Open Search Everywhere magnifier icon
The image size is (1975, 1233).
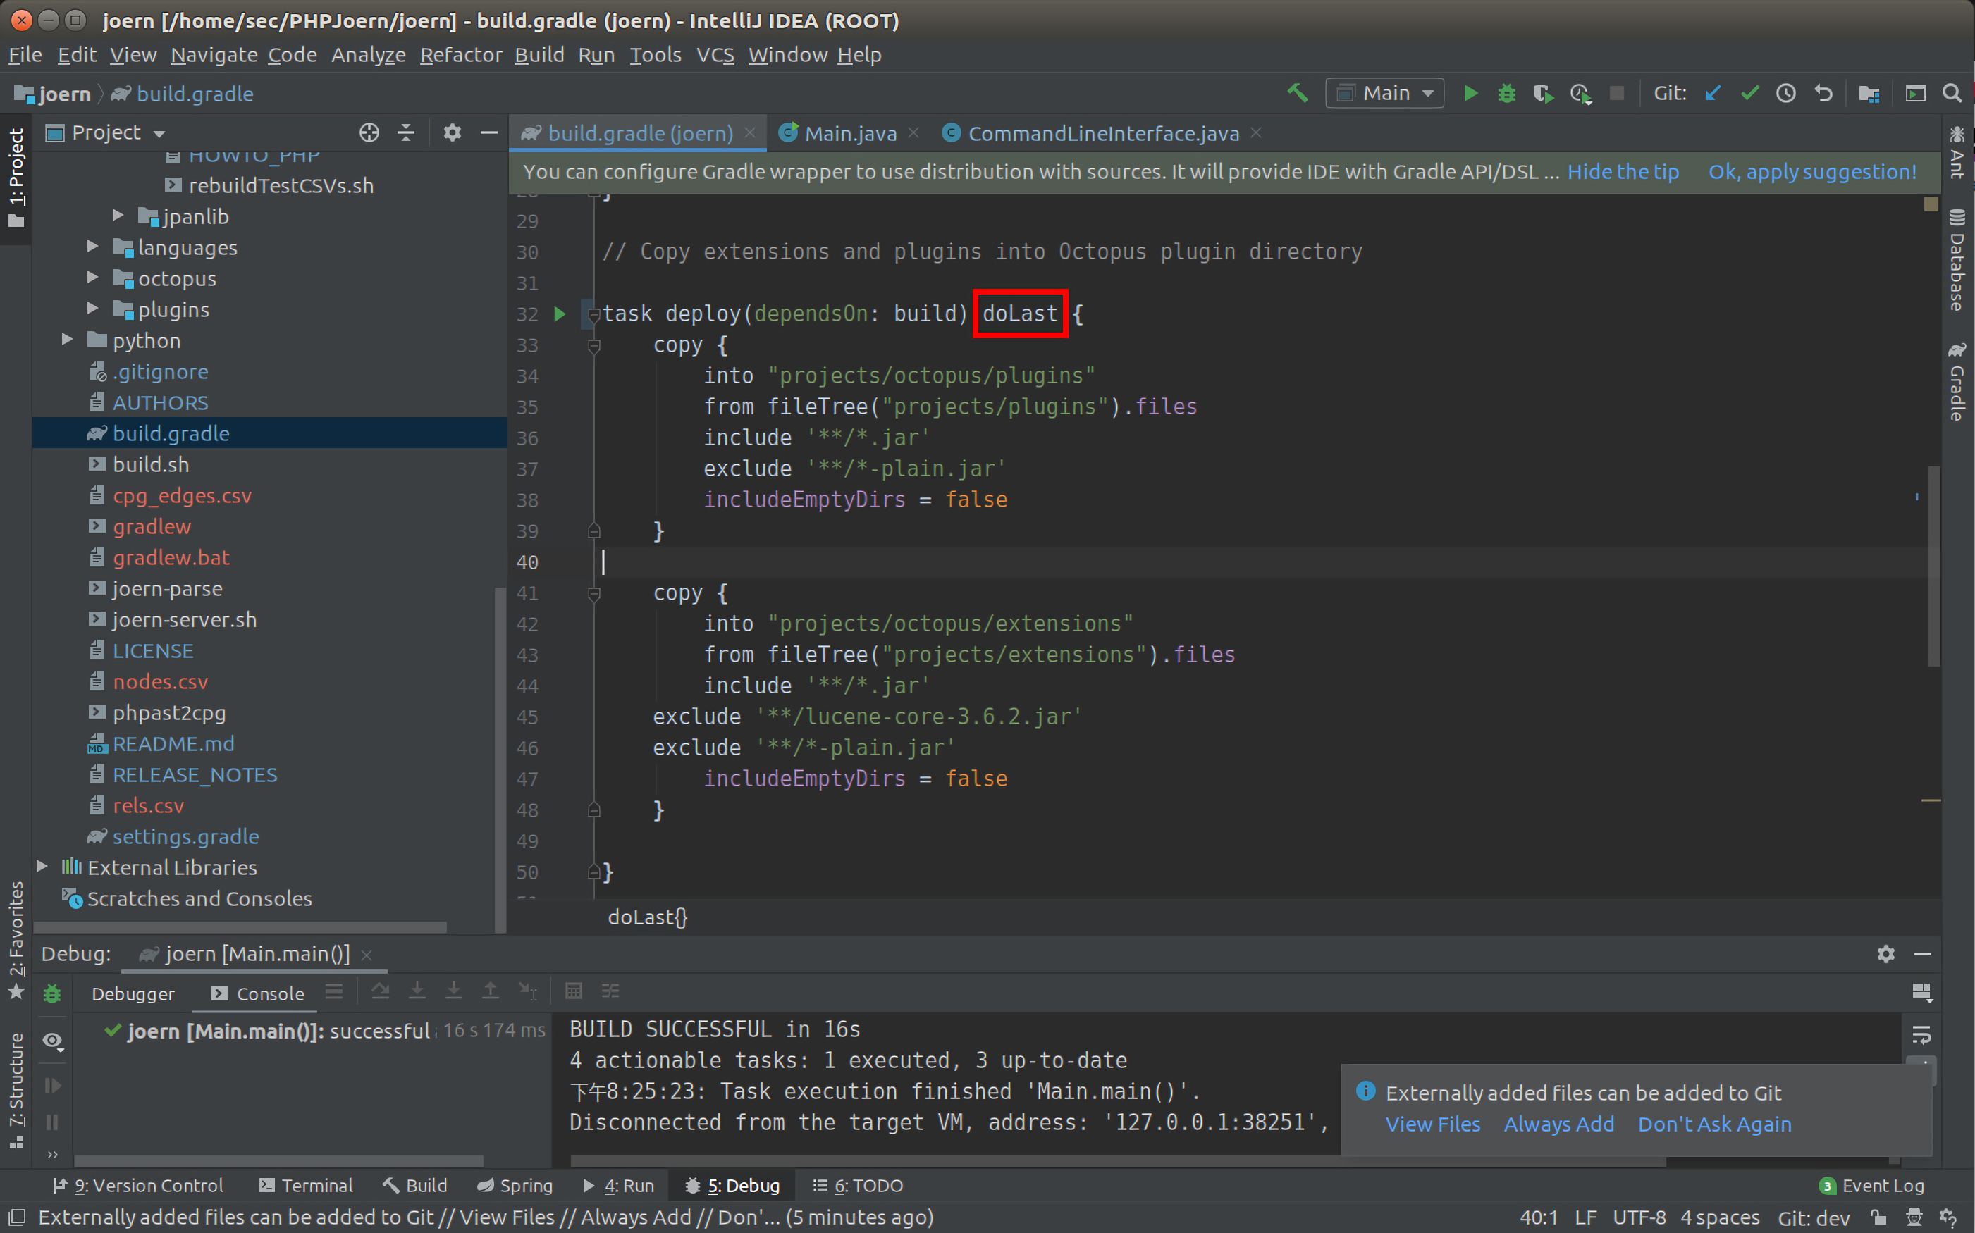coord(1952,93)
